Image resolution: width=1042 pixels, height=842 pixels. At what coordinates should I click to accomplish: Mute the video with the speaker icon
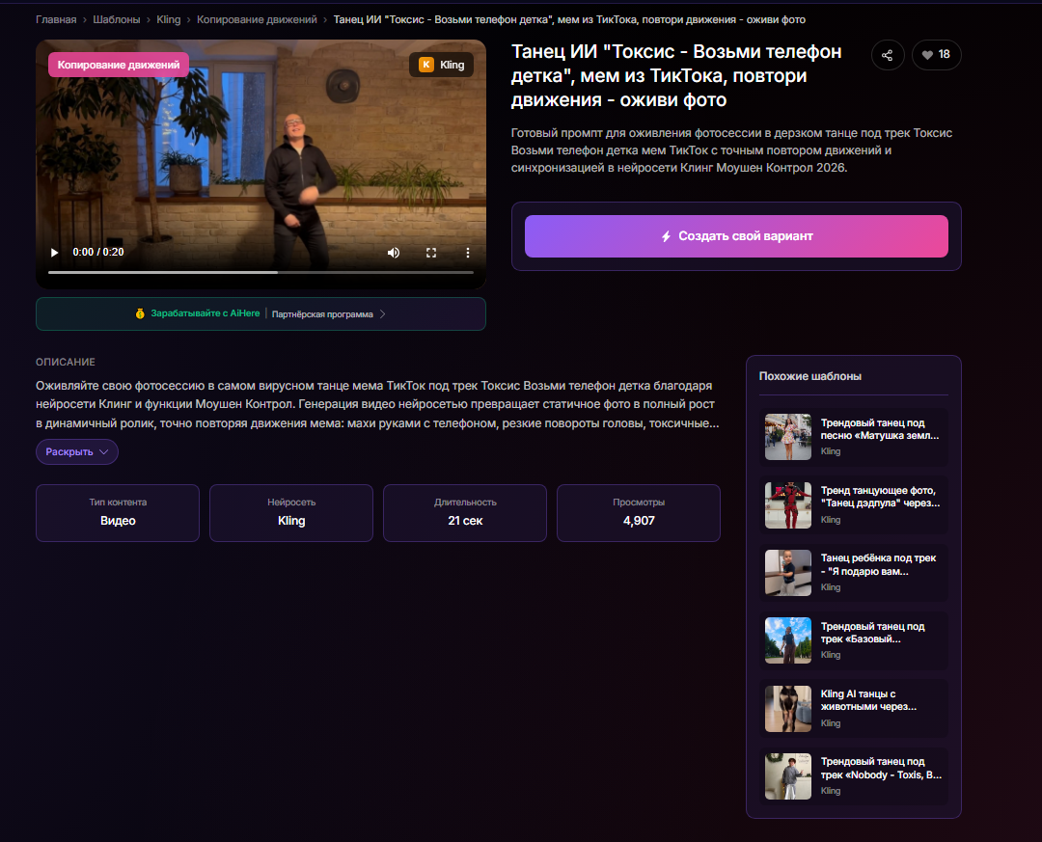point(394,253)
